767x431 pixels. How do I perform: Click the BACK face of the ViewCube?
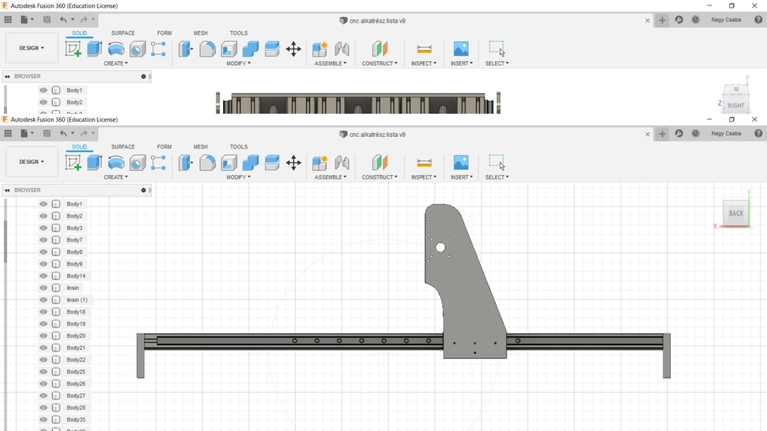pyautogui.click(x=735, y=214)
